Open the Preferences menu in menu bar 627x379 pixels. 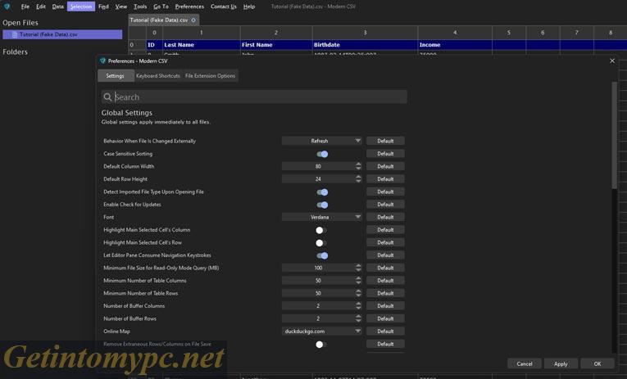point(189,7)
